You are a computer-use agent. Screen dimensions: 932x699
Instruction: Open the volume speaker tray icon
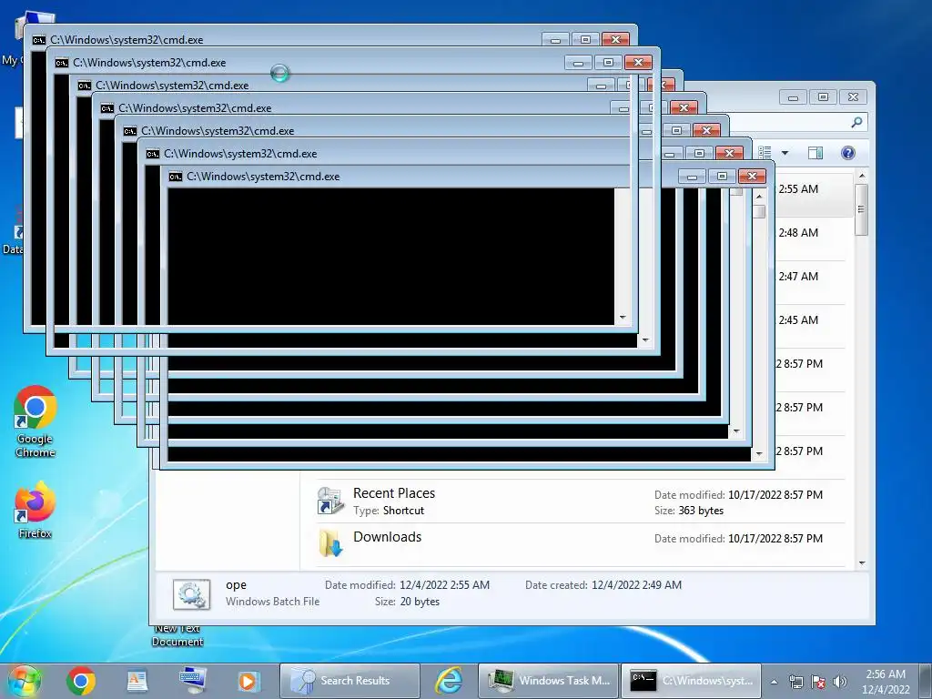[x=839, y=682]
